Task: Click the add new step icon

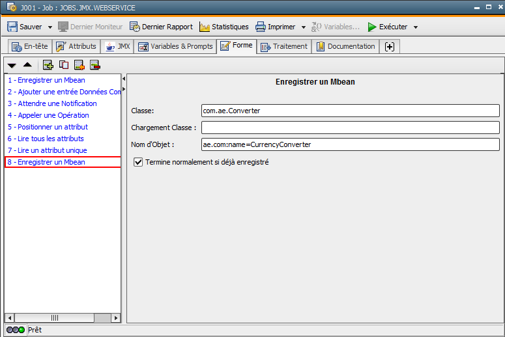Action: [x=48, y=64]
